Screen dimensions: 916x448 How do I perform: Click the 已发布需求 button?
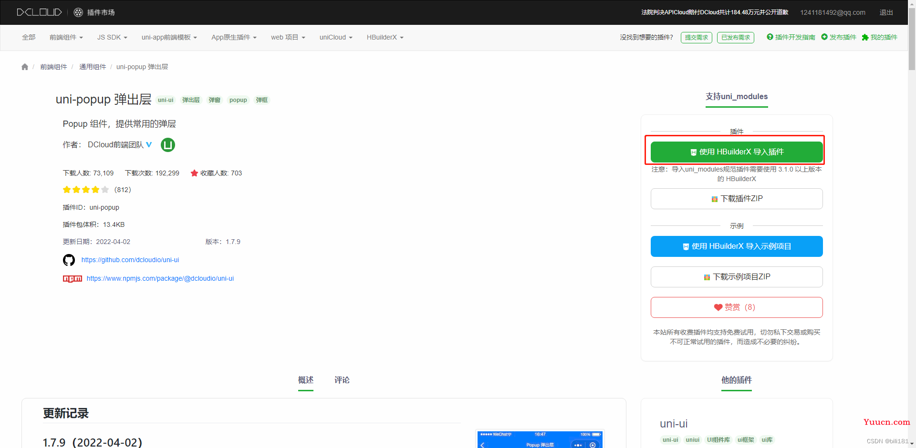[736, 38]
